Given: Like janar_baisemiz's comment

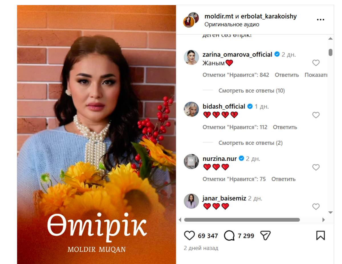Looking at the screenshot, I should pos(316,207).
